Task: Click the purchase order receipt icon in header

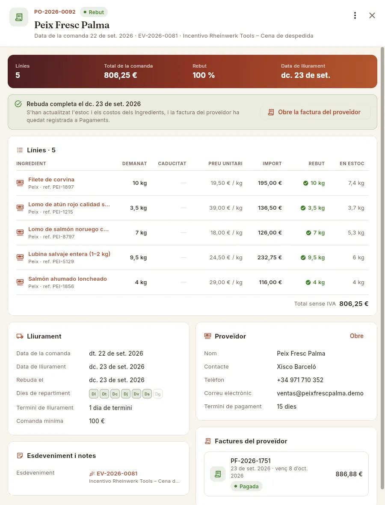Action: point(19,17)
